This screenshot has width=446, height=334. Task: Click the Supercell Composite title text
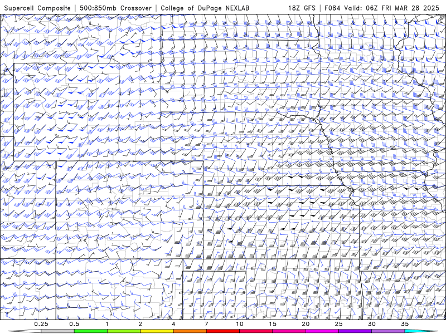click(x=37, y=8)
